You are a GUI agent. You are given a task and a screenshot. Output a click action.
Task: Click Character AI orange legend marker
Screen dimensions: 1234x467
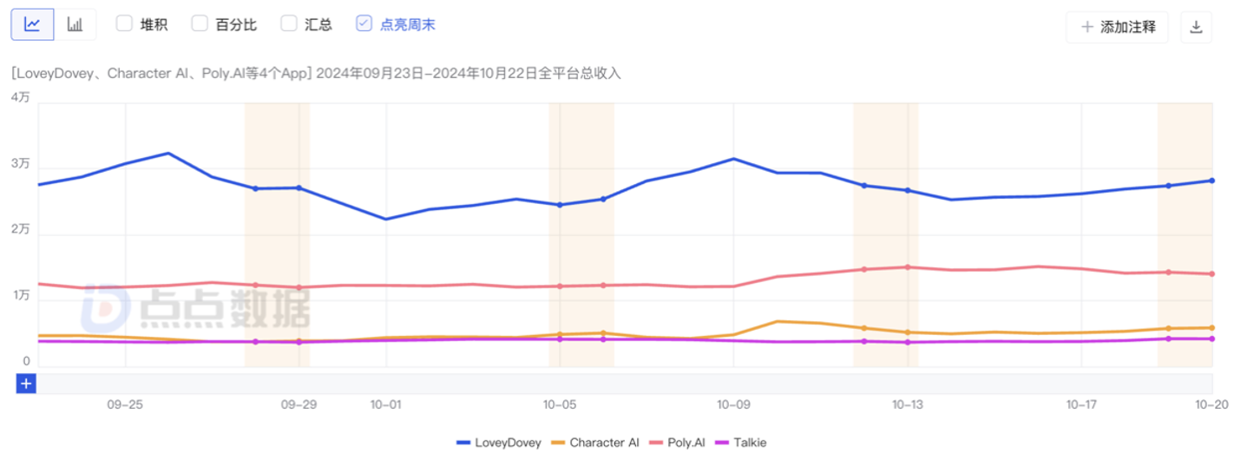coord(559,443)
